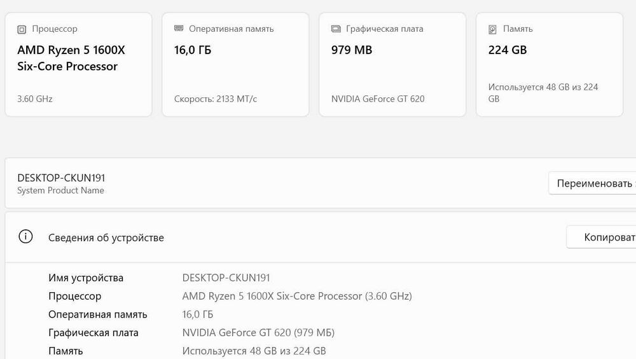Screen dimensions: 636x359
Task: Click the DESKTOP-CKUN191 header name
Action: [61, 178]
